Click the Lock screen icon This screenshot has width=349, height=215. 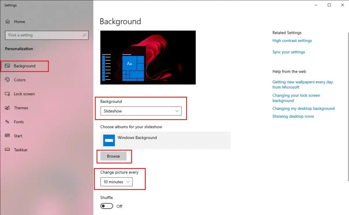point(7,94)
